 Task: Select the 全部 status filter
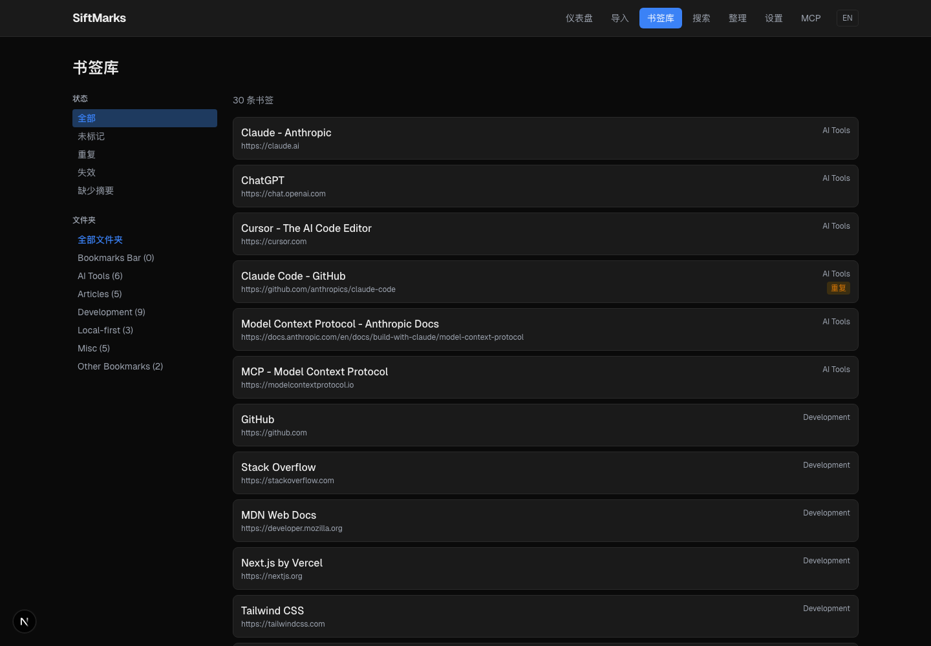click(x=145, y=118)
